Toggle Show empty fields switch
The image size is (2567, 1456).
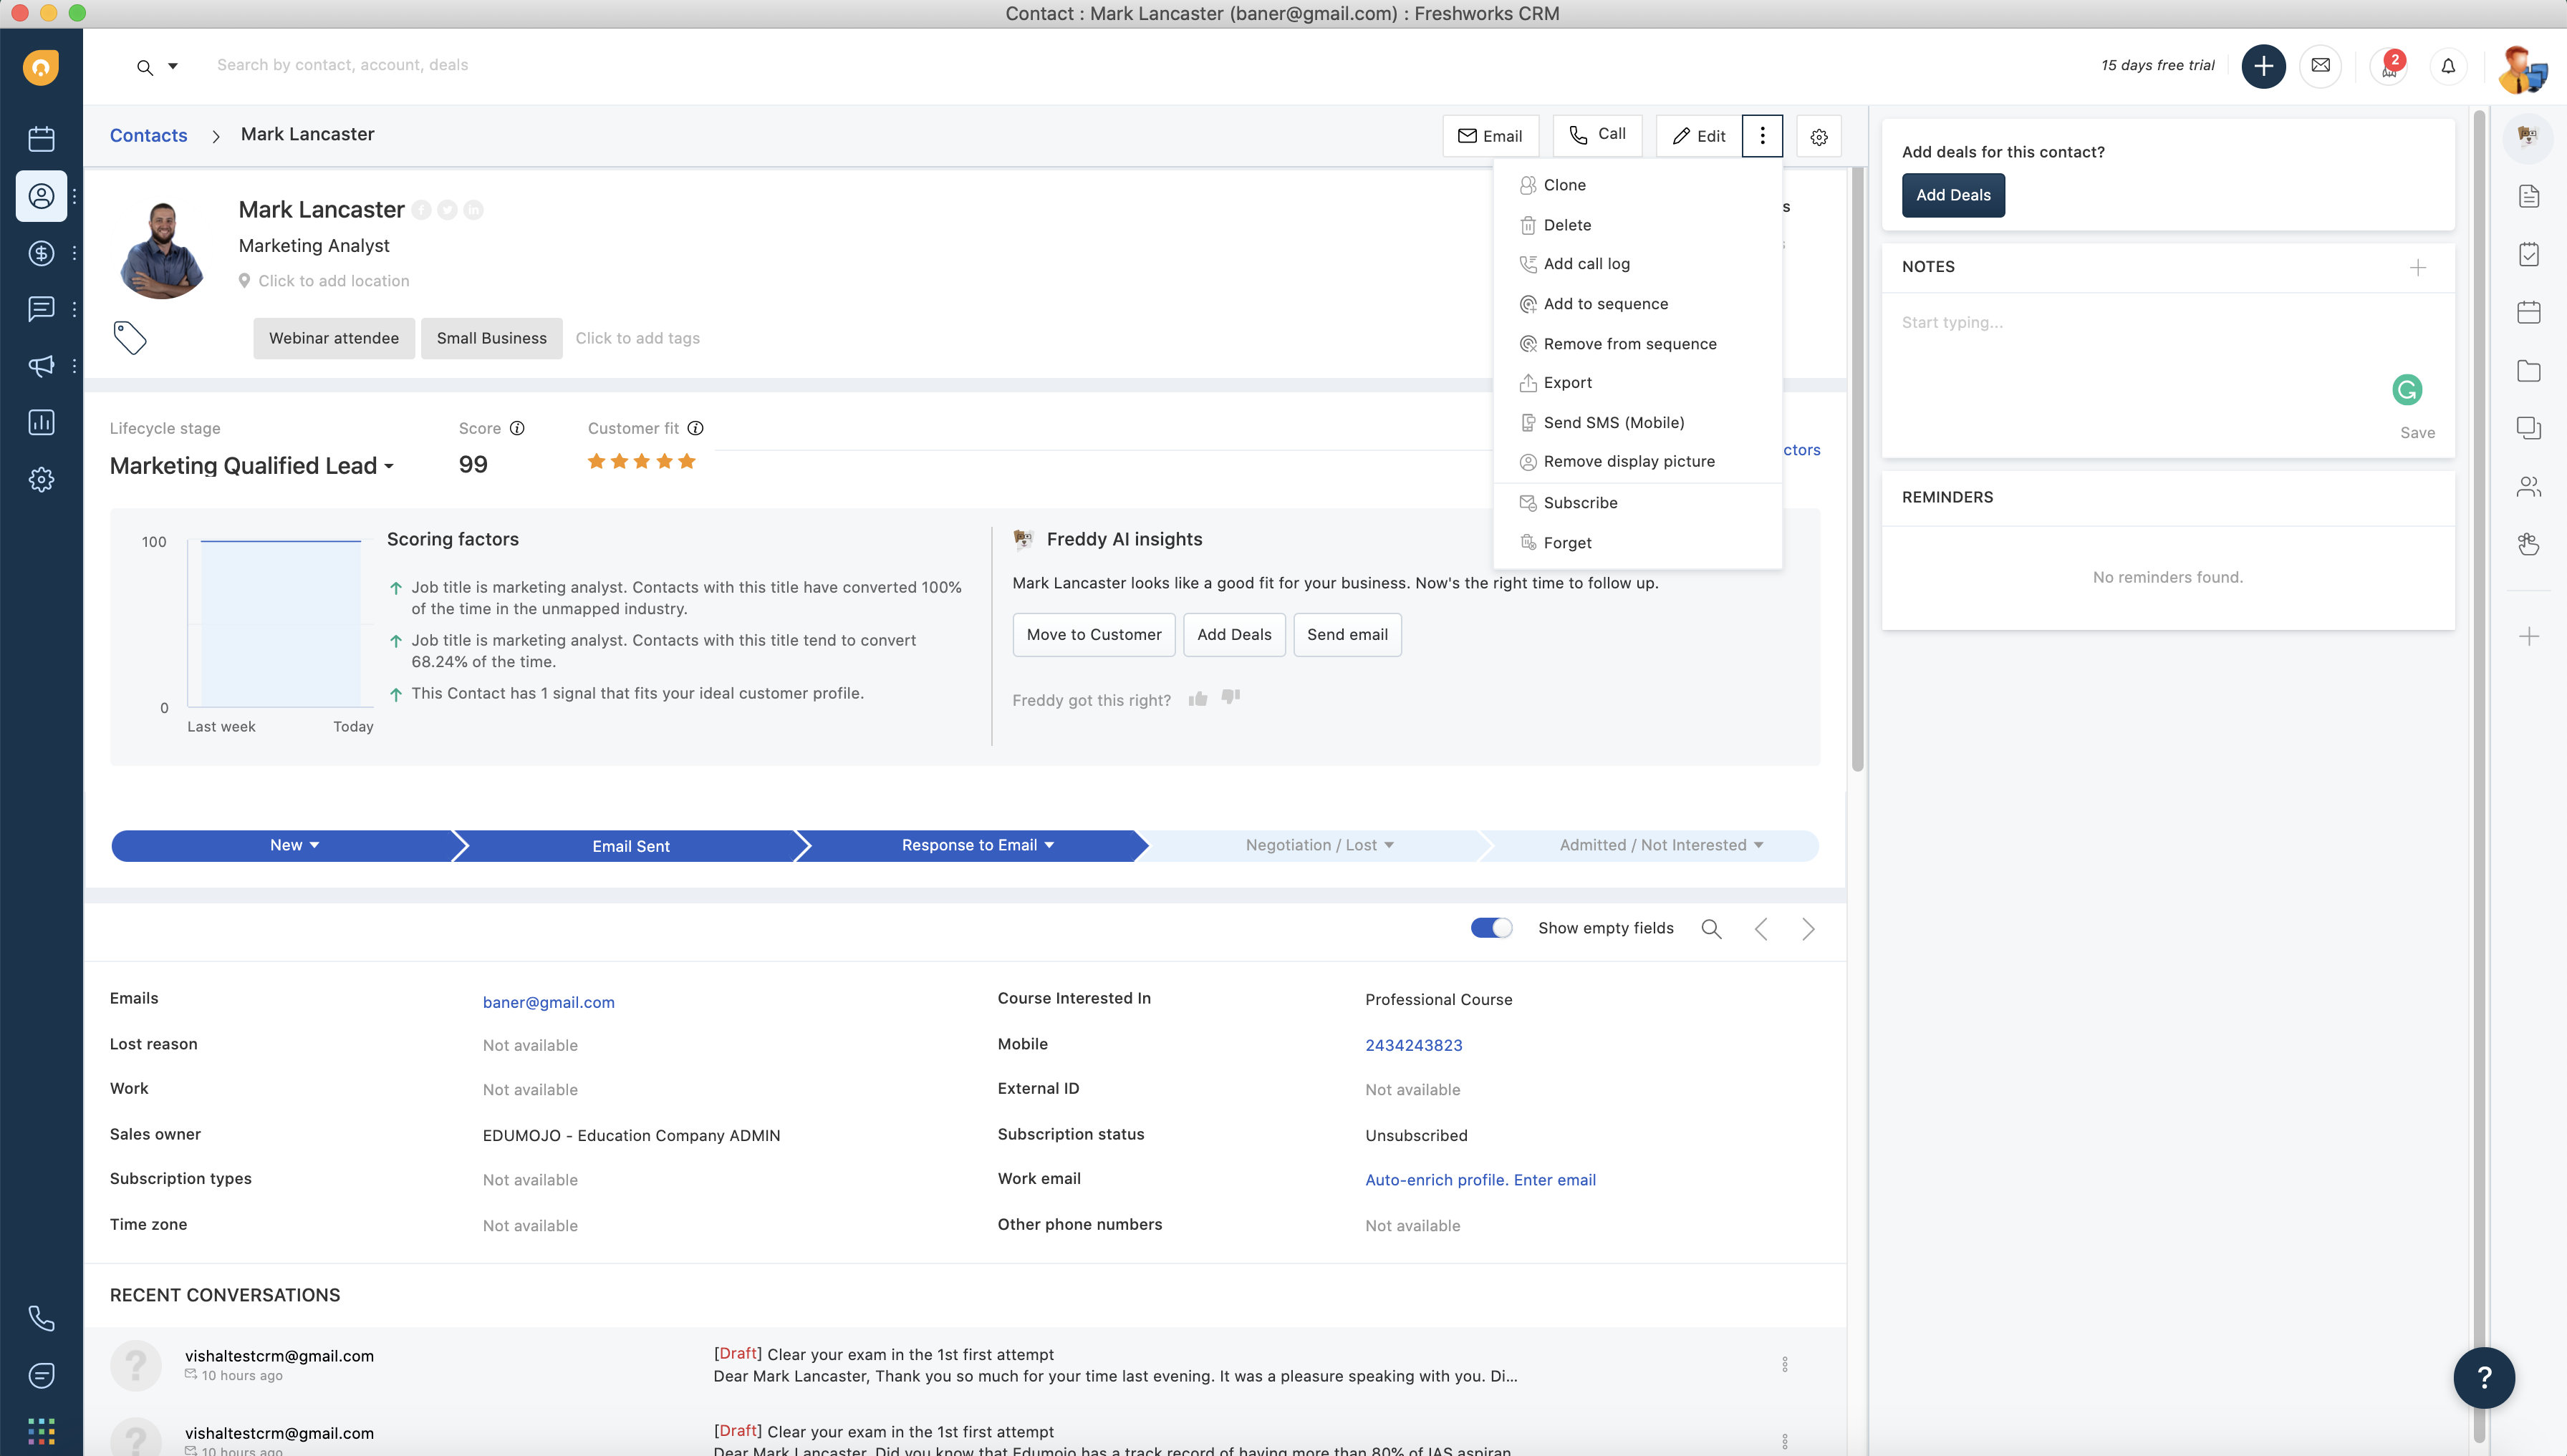pyautogui.click(x=1490, y=928)
